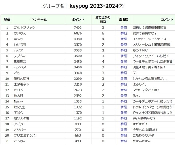The width and height of the screenshot is (175, 145).
Task: Click points value 7403
Action: (x=78, y=28)
